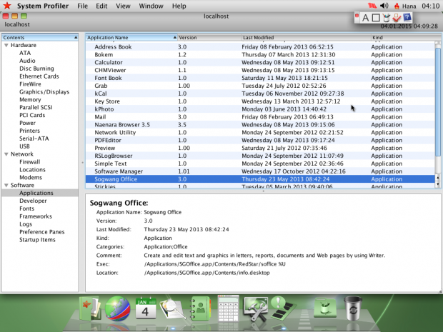Viewport: 443px width, 332px height.
Task: Click the red stamp icon in palette
Action: pos(397,18)
